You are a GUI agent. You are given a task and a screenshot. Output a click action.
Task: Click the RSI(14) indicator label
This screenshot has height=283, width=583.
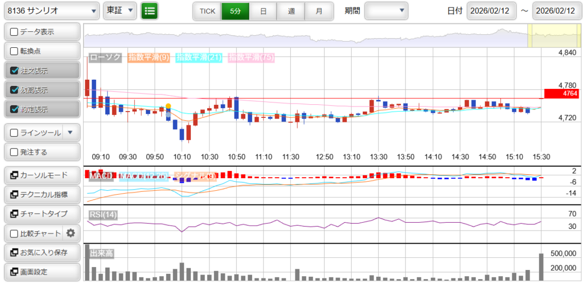(x=104, y=214)
